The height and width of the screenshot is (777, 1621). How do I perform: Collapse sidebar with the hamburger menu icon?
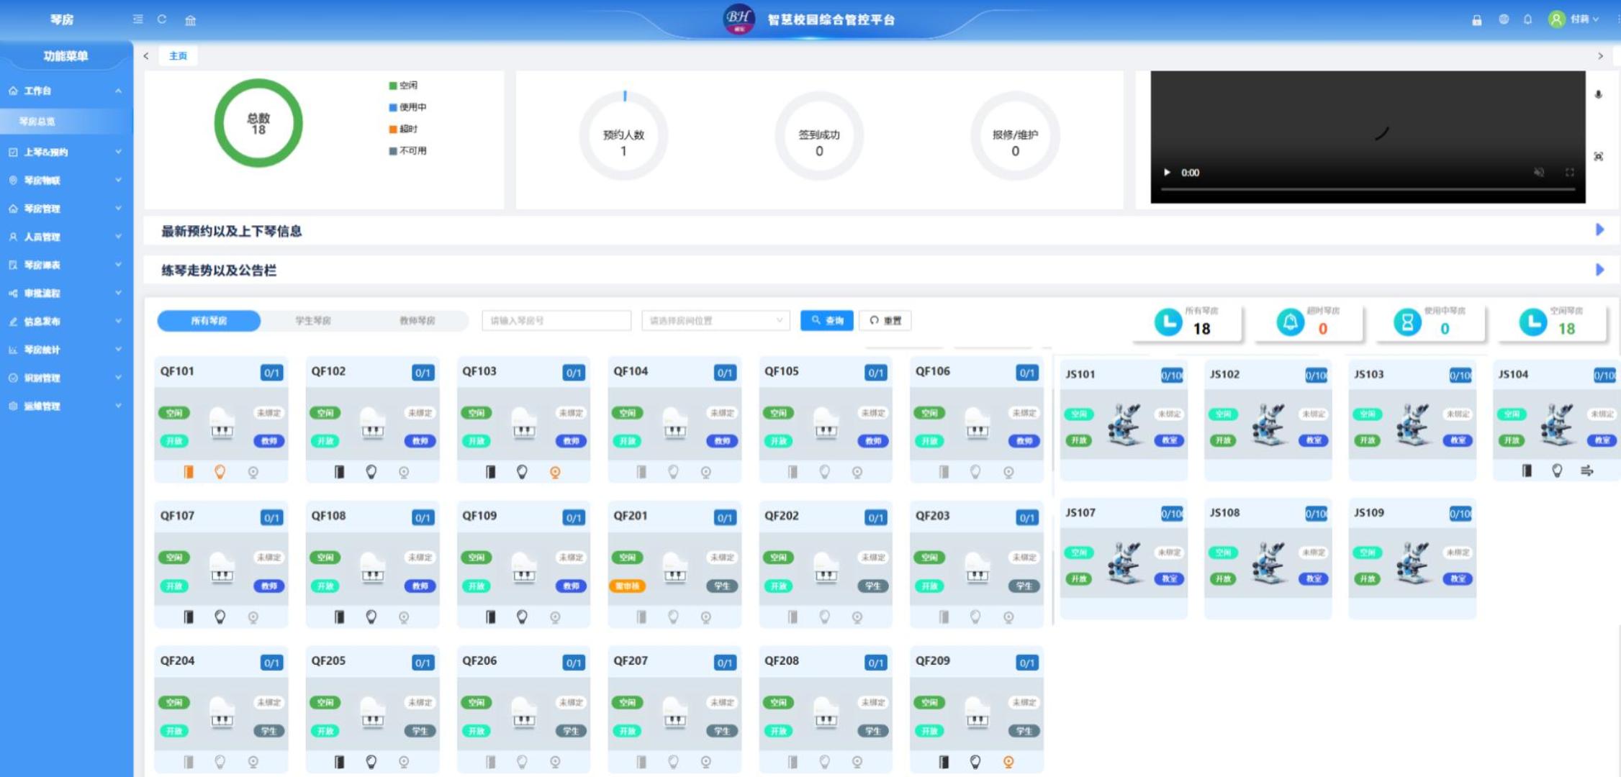[138, 19]
